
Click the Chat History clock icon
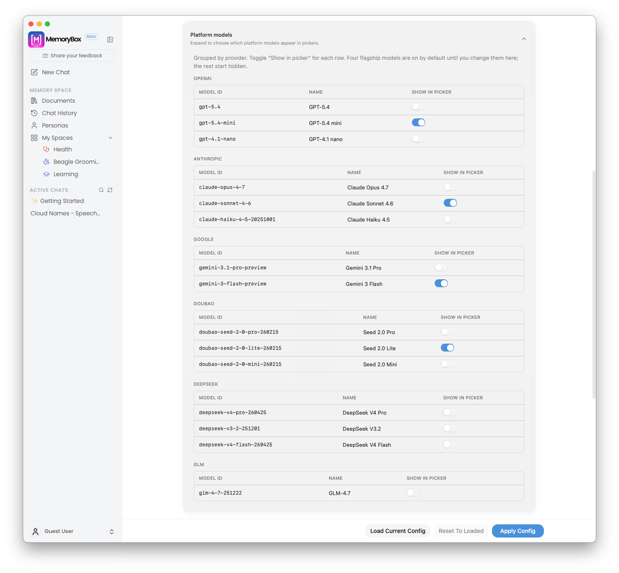point(34,113)
